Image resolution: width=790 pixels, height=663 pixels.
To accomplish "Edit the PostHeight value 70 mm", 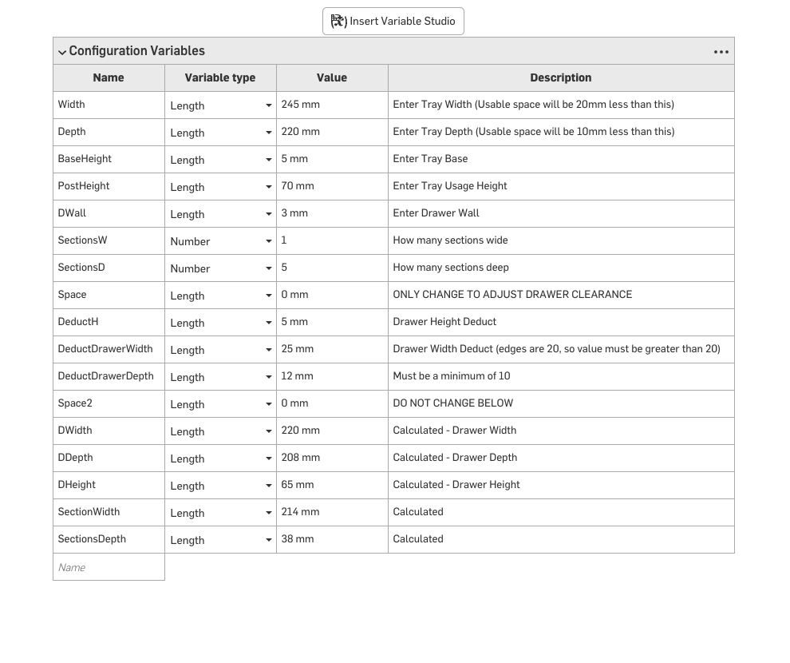I will pos(332,187).
